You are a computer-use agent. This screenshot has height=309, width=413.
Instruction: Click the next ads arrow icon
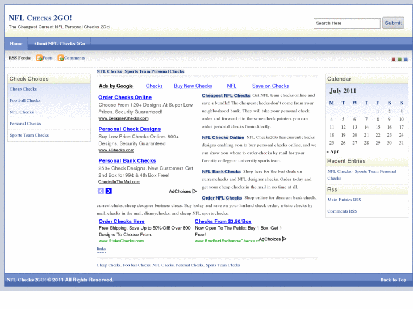tap(109, 191)
